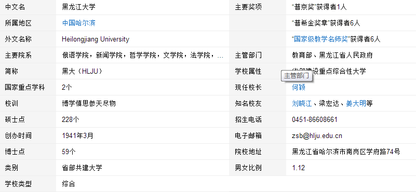Click the 主管部门 tooltip
This screenshot has width=416, height=192.
click(297, 76)
